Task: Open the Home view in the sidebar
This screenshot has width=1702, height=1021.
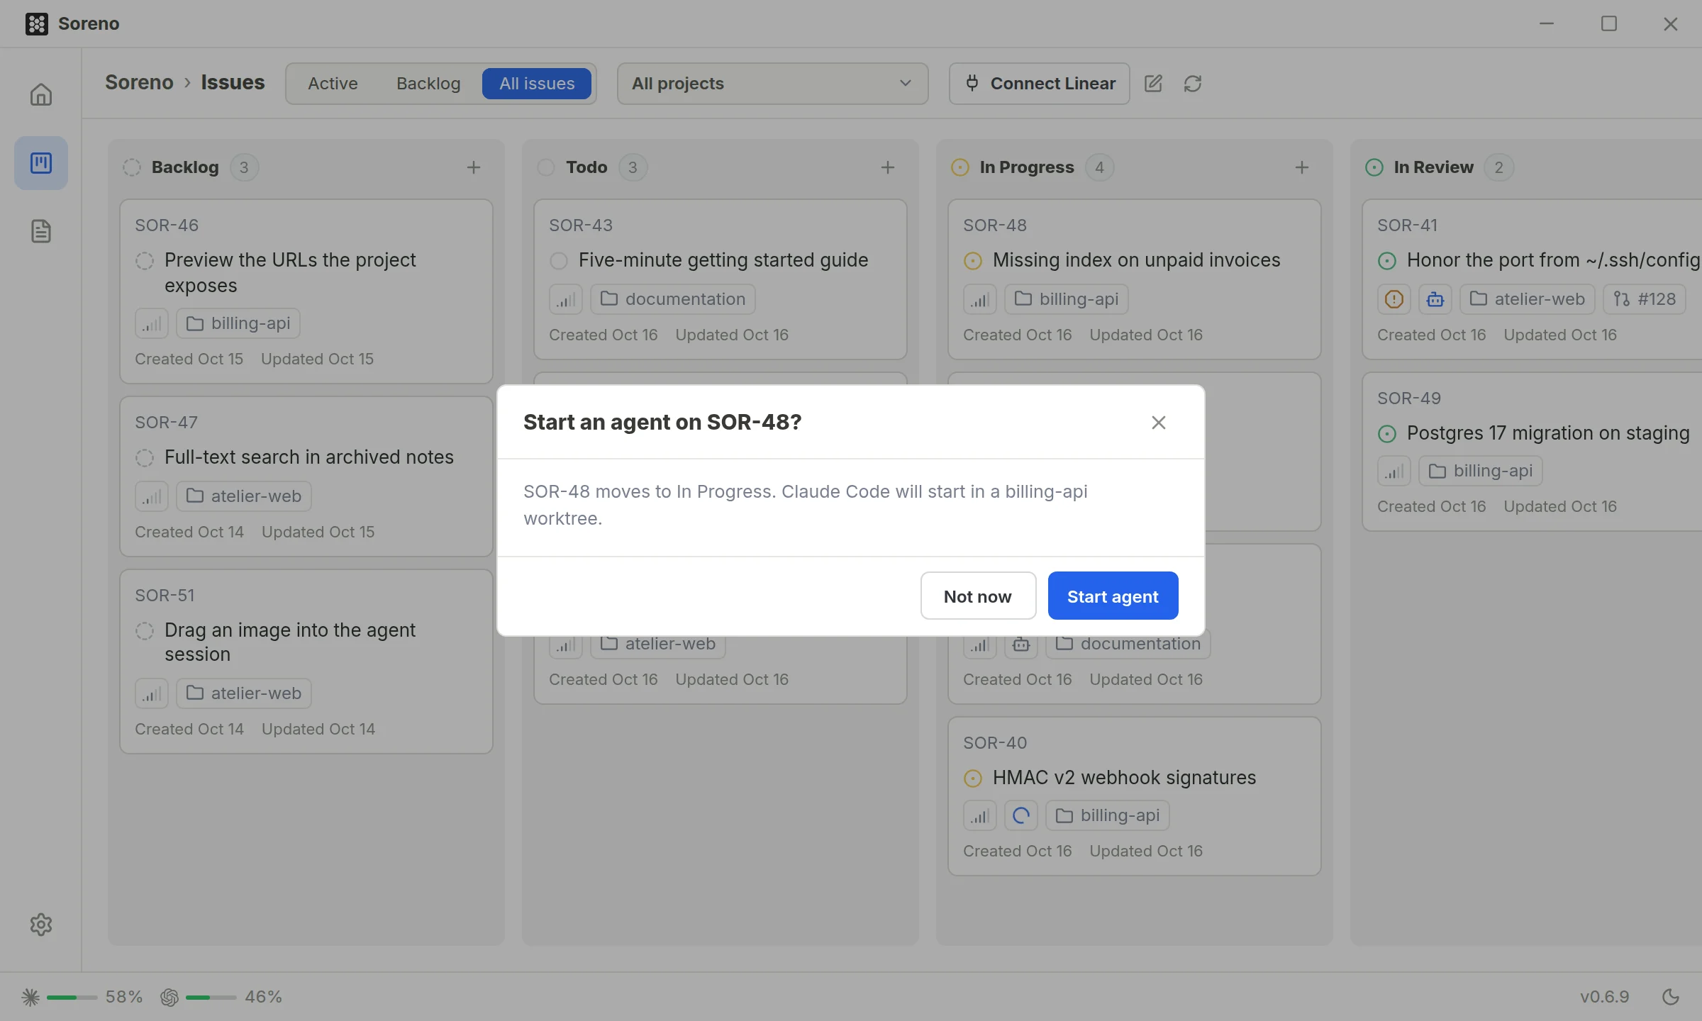Action: coord(41,94)
